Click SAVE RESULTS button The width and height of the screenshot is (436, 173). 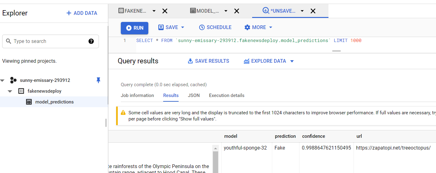(209, 61)
